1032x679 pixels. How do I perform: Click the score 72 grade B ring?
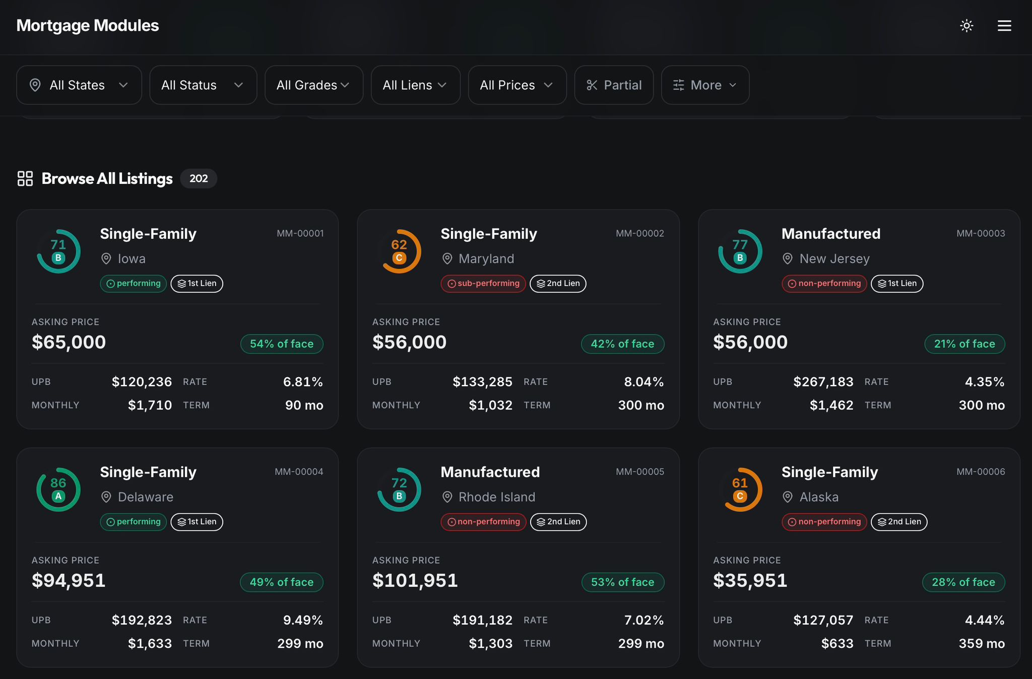[399, 490]
